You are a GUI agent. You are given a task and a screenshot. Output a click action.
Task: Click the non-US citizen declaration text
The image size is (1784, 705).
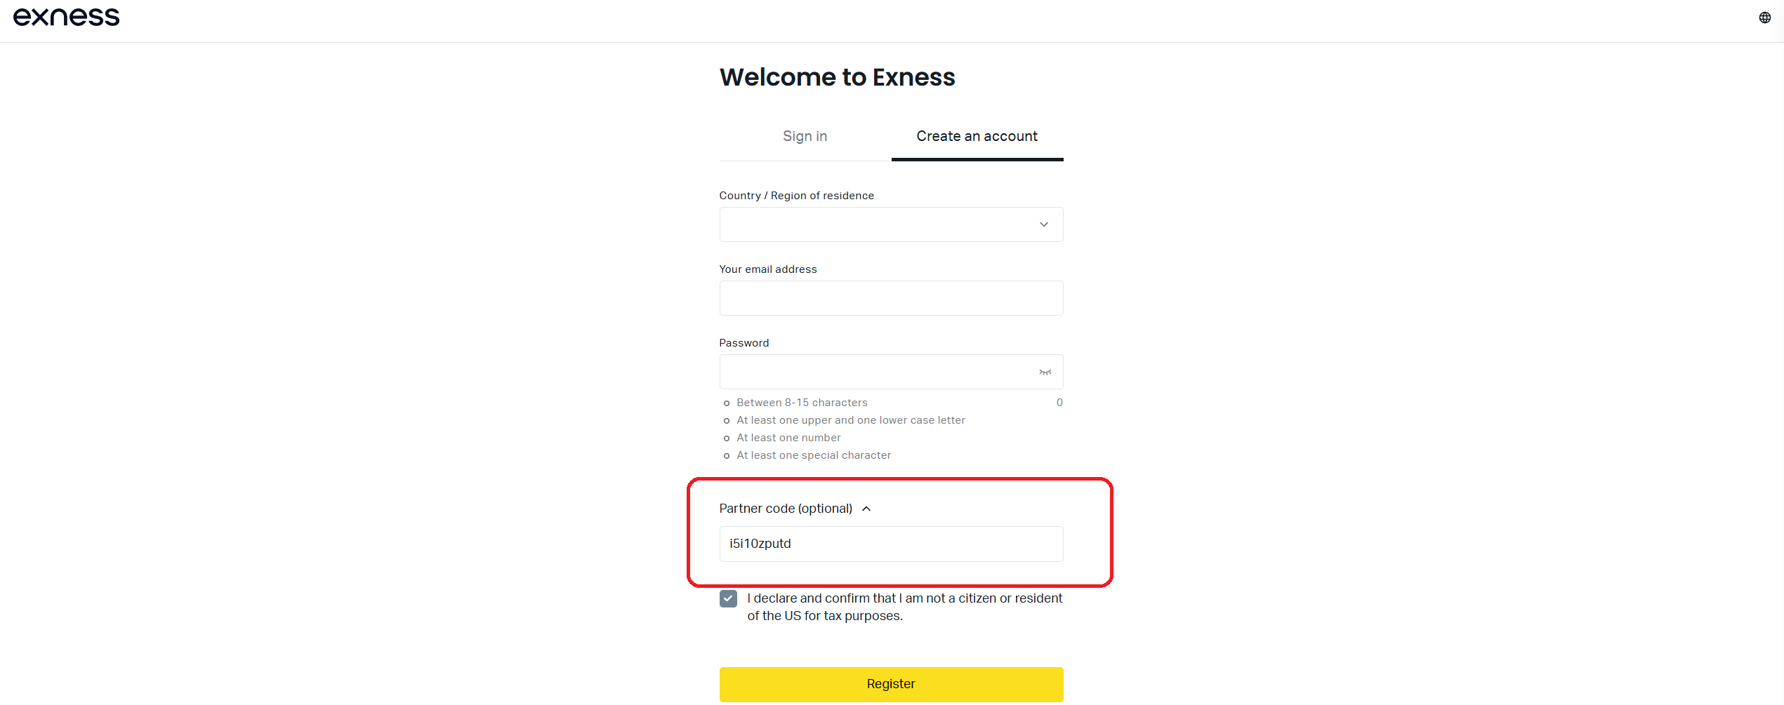[x=904, y=607]
